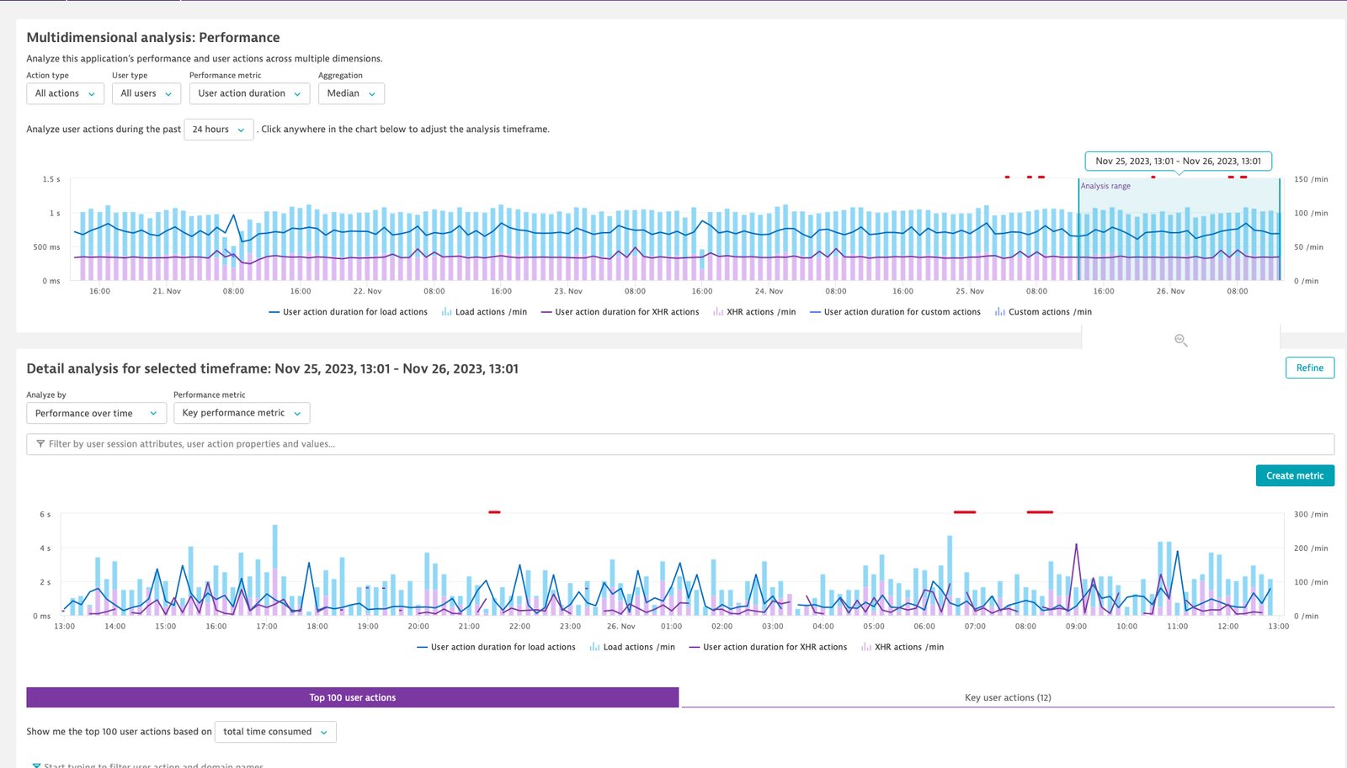1347x768 pixels.
Task: Toggle Load actions /min legend in top chart
Action: 484,312
